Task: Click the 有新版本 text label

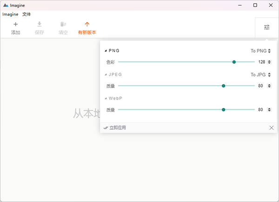Action: tap(87, 33)
